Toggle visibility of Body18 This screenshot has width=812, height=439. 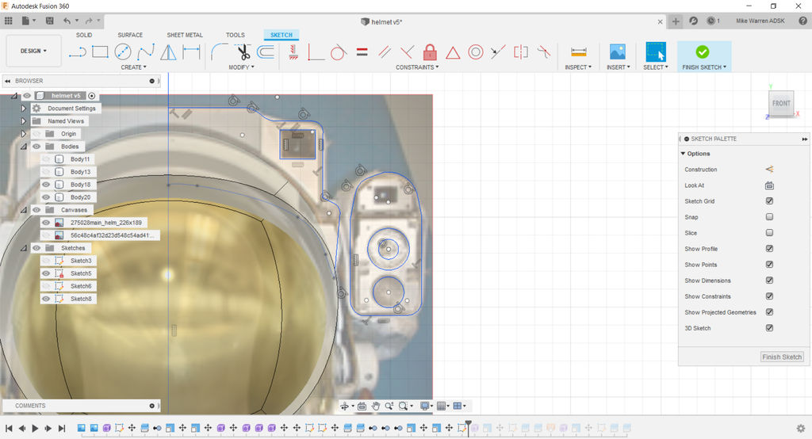[46, 185]
